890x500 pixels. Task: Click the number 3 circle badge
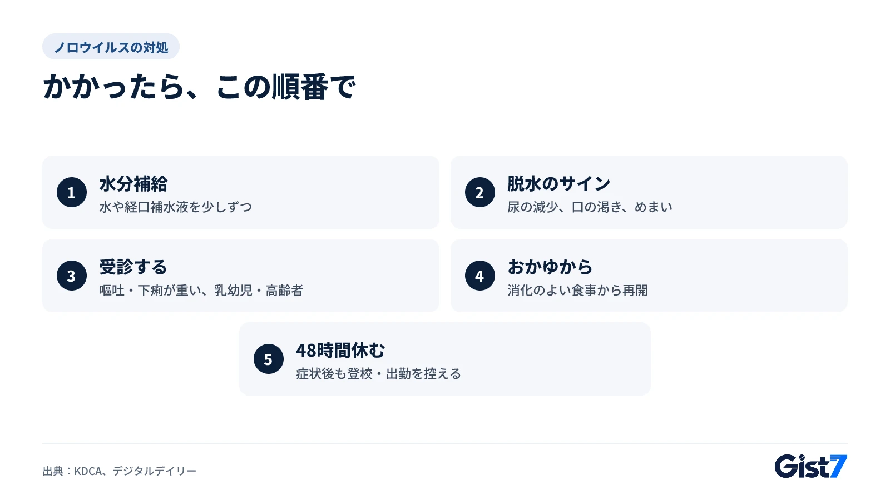[x=72, y=276]
